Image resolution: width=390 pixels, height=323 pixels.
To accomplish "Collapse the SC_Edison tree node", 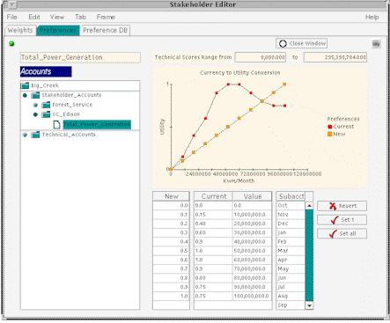I will pyautogui.click(x=35, y=114).
